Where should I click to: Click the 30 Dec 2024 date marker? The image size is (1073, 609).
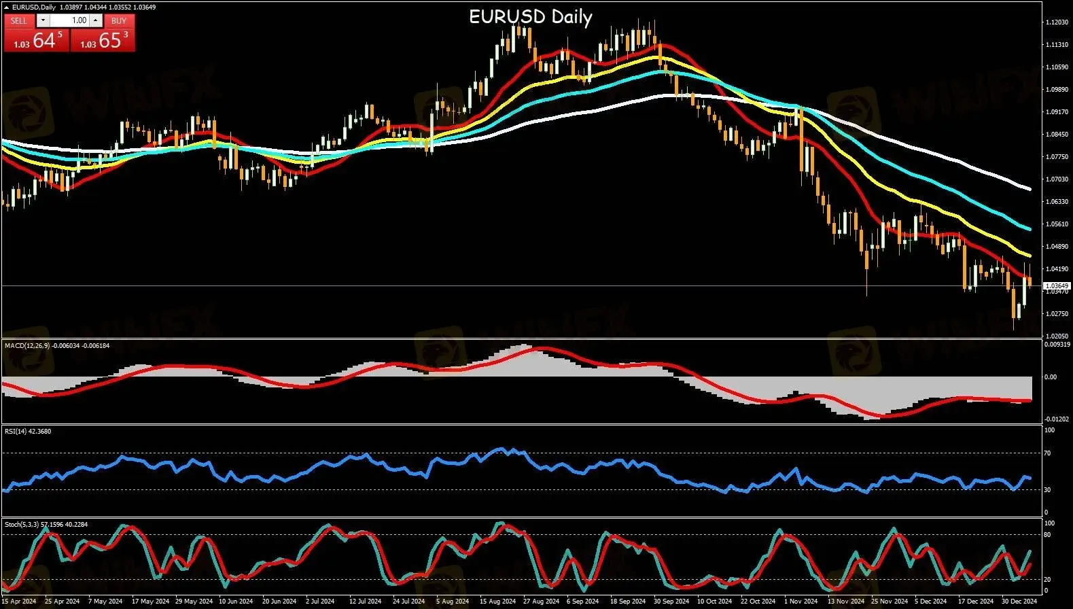1020,601
